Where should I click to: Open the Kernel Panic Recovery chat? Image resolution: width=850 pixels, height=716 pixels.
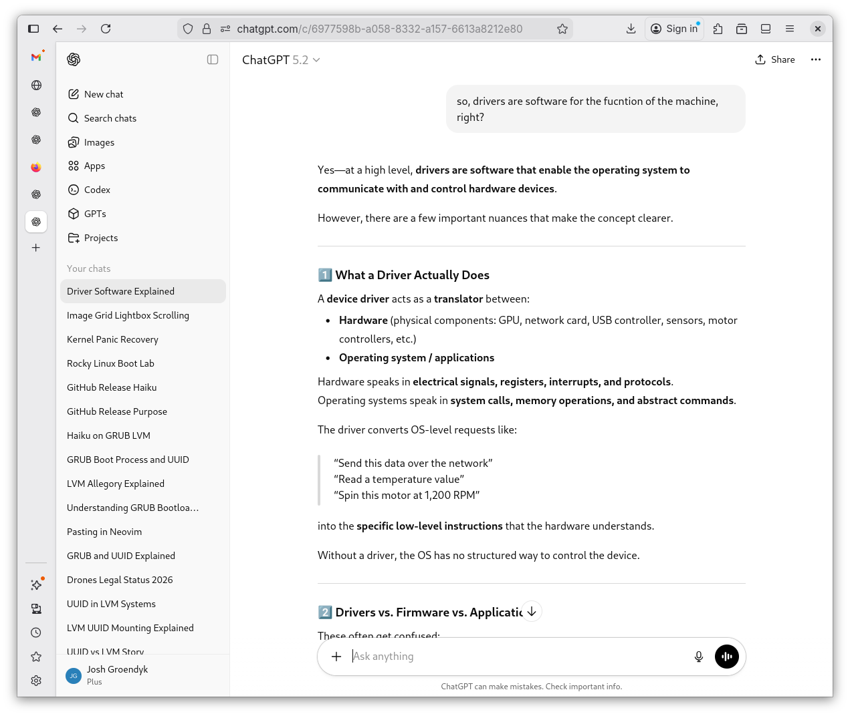coord(112,339)
